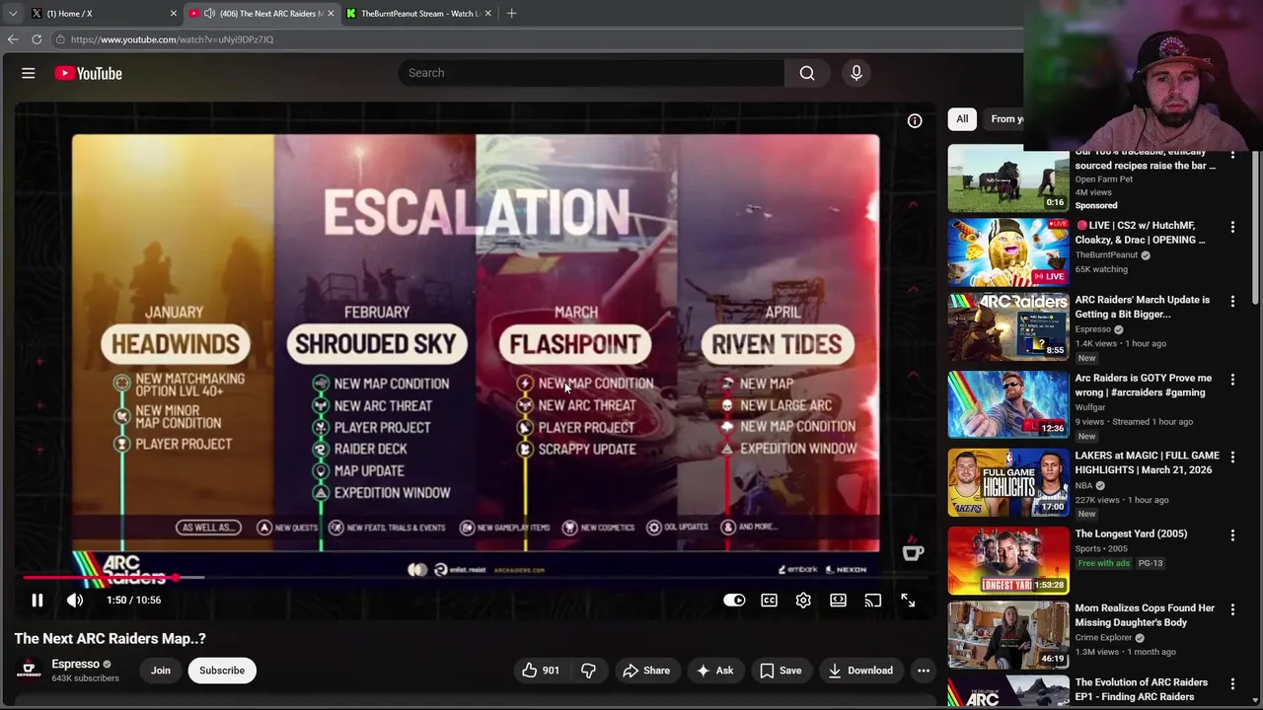Image resolution: width=1263 pixels, height=710 pixels.
Task: Open options for TheBurntPeanut LIVE video
Action: coord(1232,227)
